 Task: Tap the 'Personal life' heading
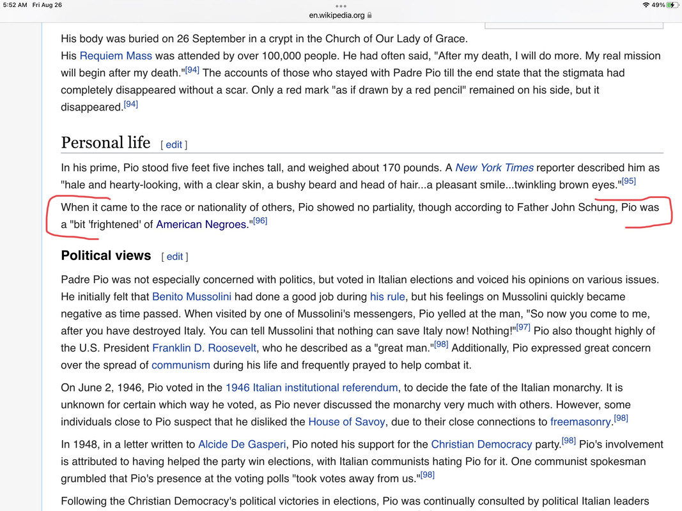tap(105, 142)
